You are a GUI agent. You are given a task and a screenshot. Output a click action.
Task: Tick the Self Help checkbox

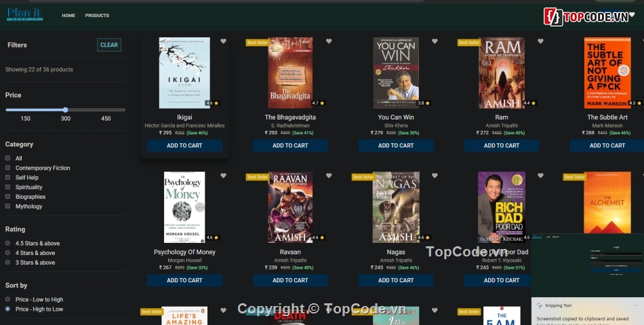tap(8, 178)
